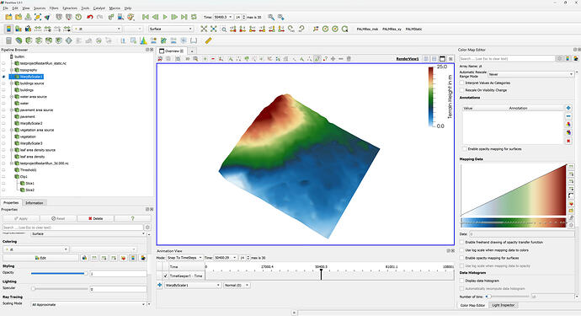
Task: Open the Sources menu
Action: [40, 8]
